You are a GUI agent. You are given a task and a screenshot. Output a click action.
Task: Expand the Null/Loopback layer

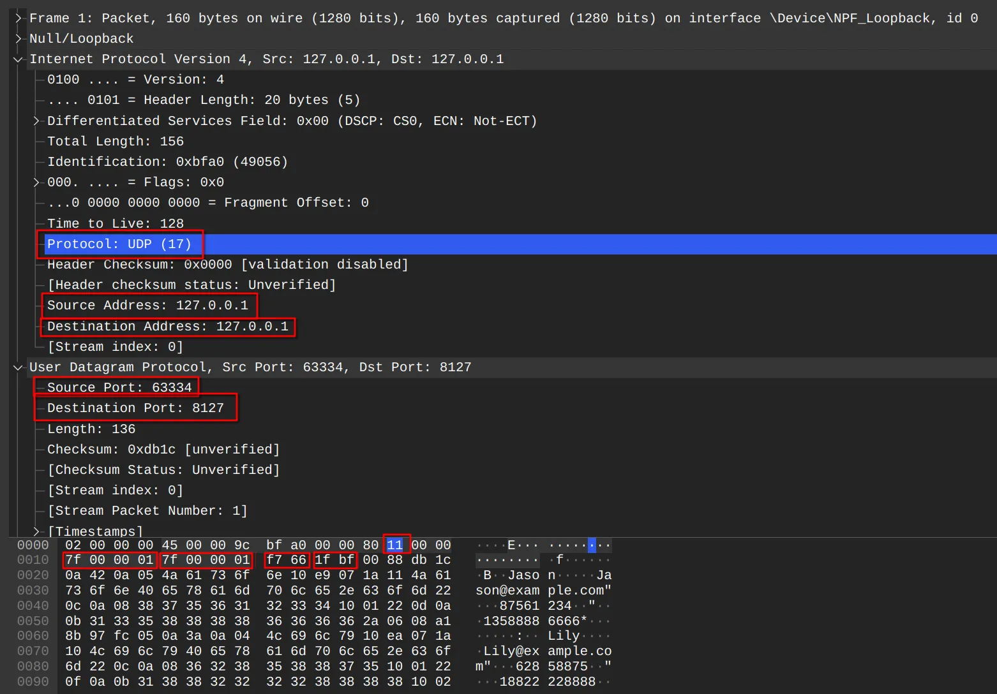[19, 39]
